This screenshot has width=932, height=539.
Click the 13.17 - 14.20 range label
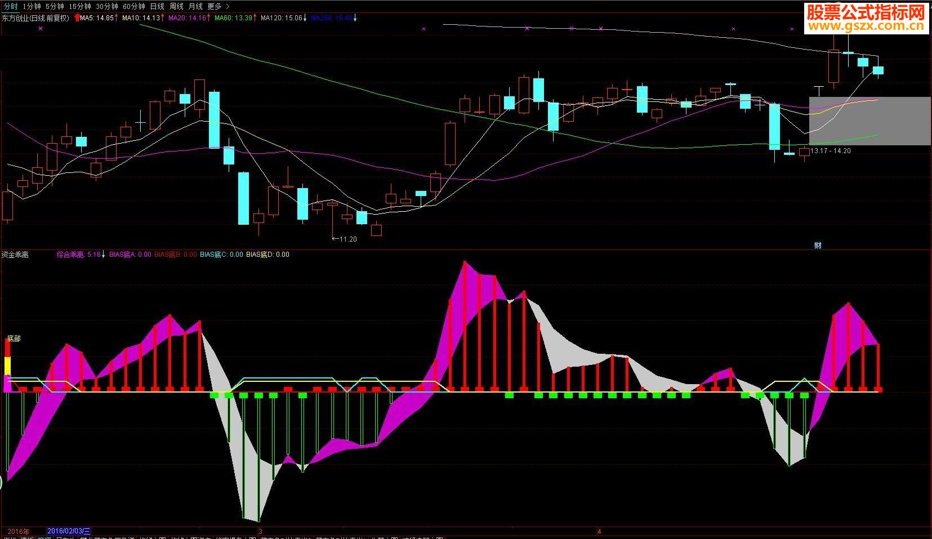831,151
